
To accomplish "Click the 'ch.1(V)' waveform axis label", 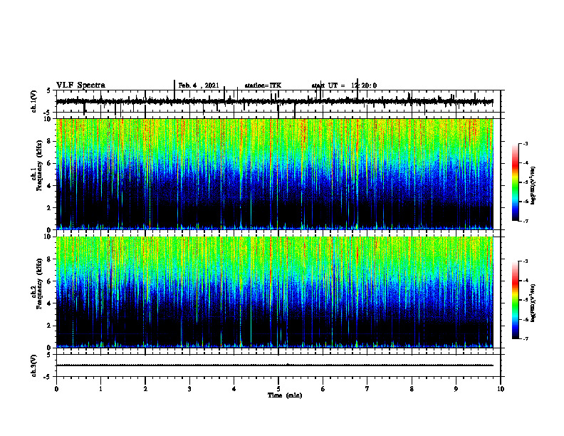I will [x=34, y=101].
